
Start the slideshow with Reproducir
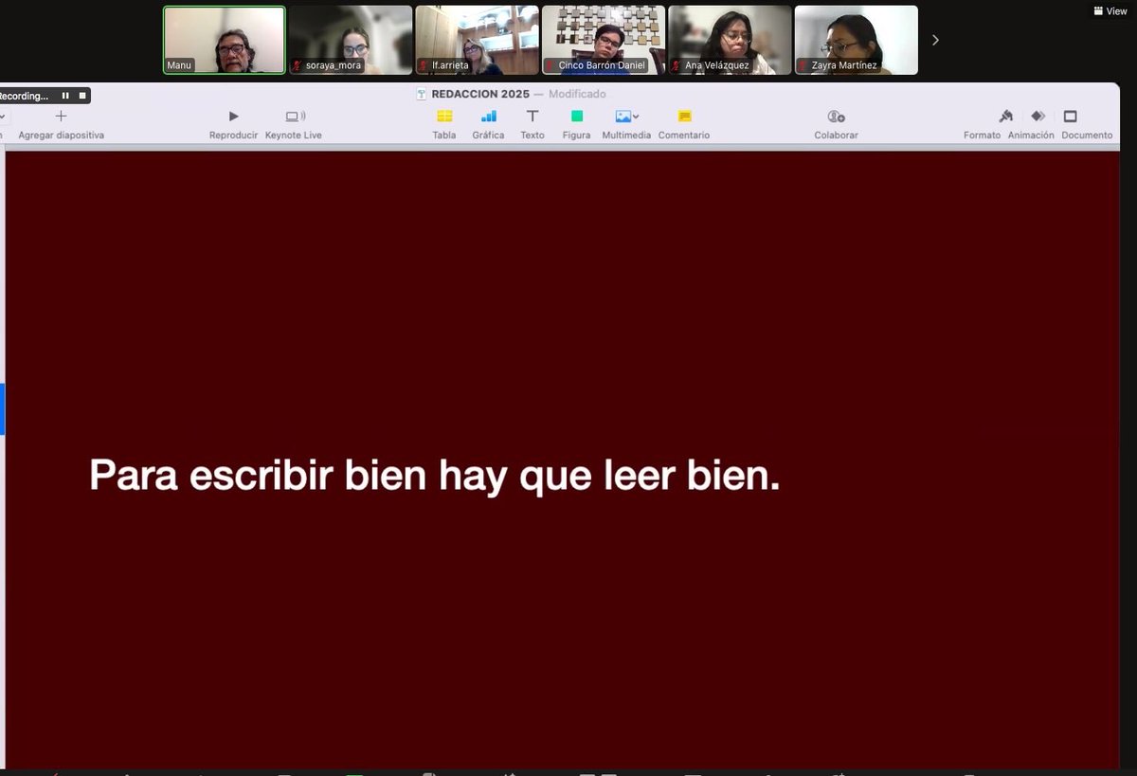tap(233, 124)
